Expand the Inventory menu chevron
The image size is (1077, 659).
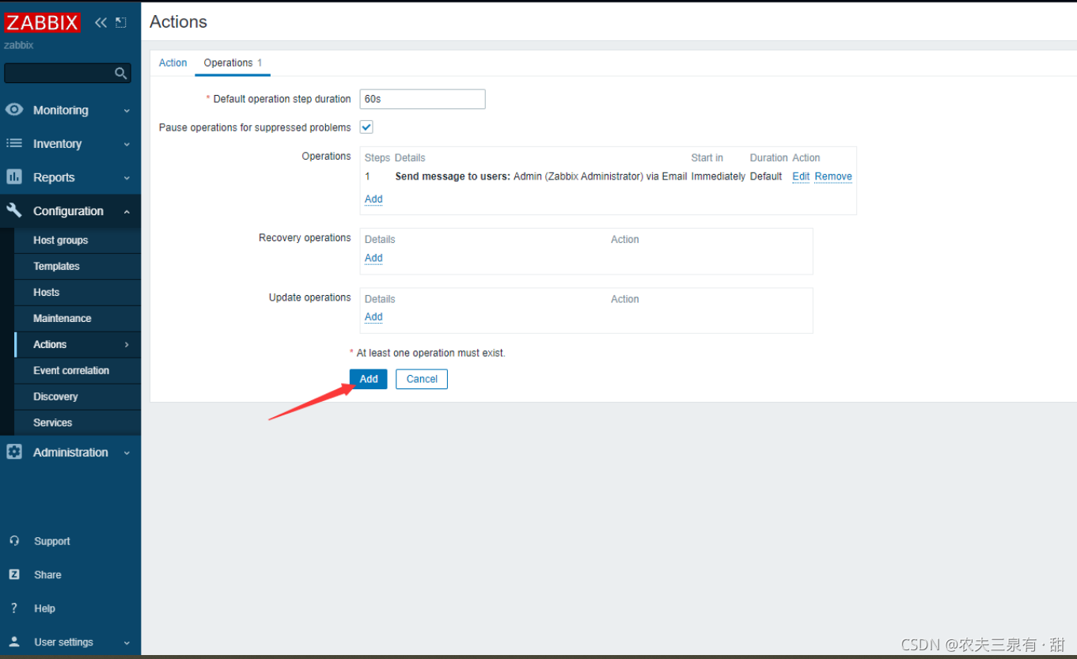click(127, 144)
